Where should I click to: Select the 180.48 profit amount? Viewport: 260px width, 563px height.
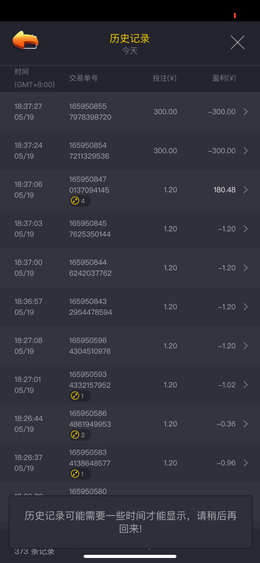click(x=224, y=190)
